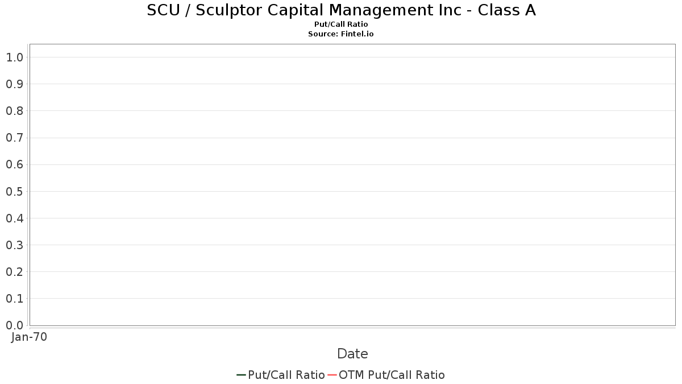Click the 1.0 y-axis tick label
The height and width of the screenshot is (384, 682).
[x=15, y=57]
